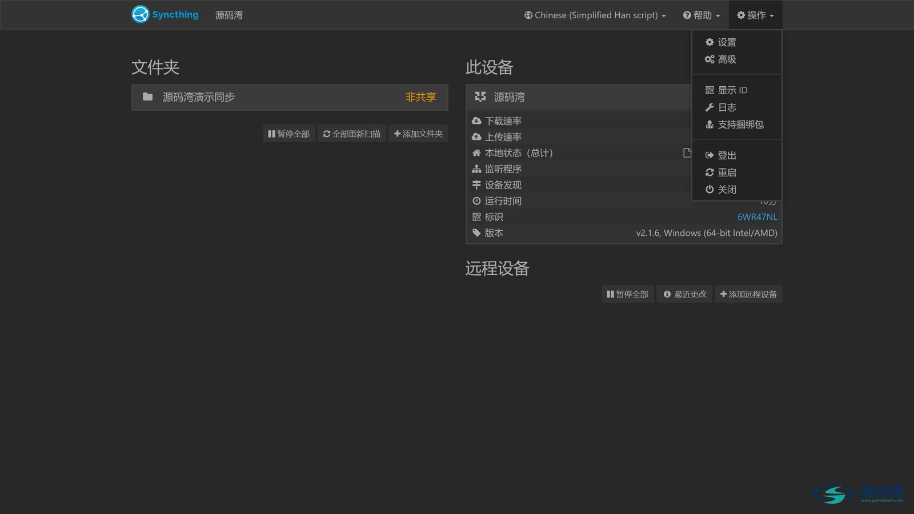914x514 pixels.
Task: Collapse the 源码湾 this-device panel header
Action: pyautogui.click(x=579, y=97)
